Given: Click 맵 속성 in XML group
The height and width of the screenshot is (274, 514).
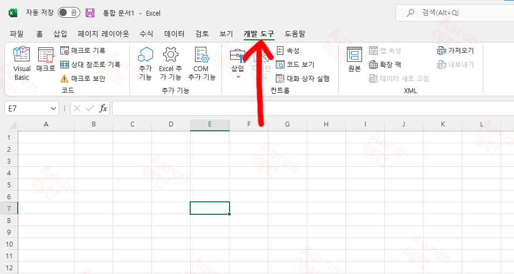Looking at the screenshot, I should pyautogui.click(x=385, y=51).
